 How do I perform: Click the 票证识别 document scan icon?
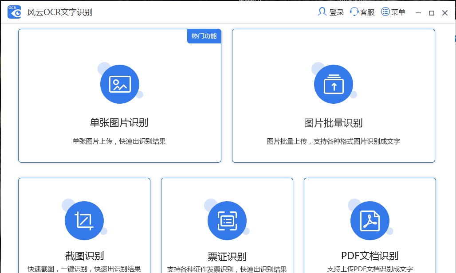coord(227,220)
